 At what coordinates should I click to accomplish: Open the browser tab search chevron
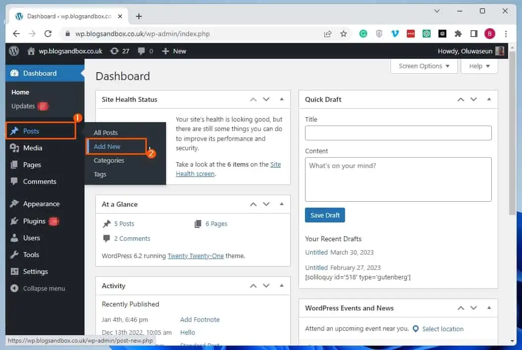pyautogui.click(x=437, y=11)
